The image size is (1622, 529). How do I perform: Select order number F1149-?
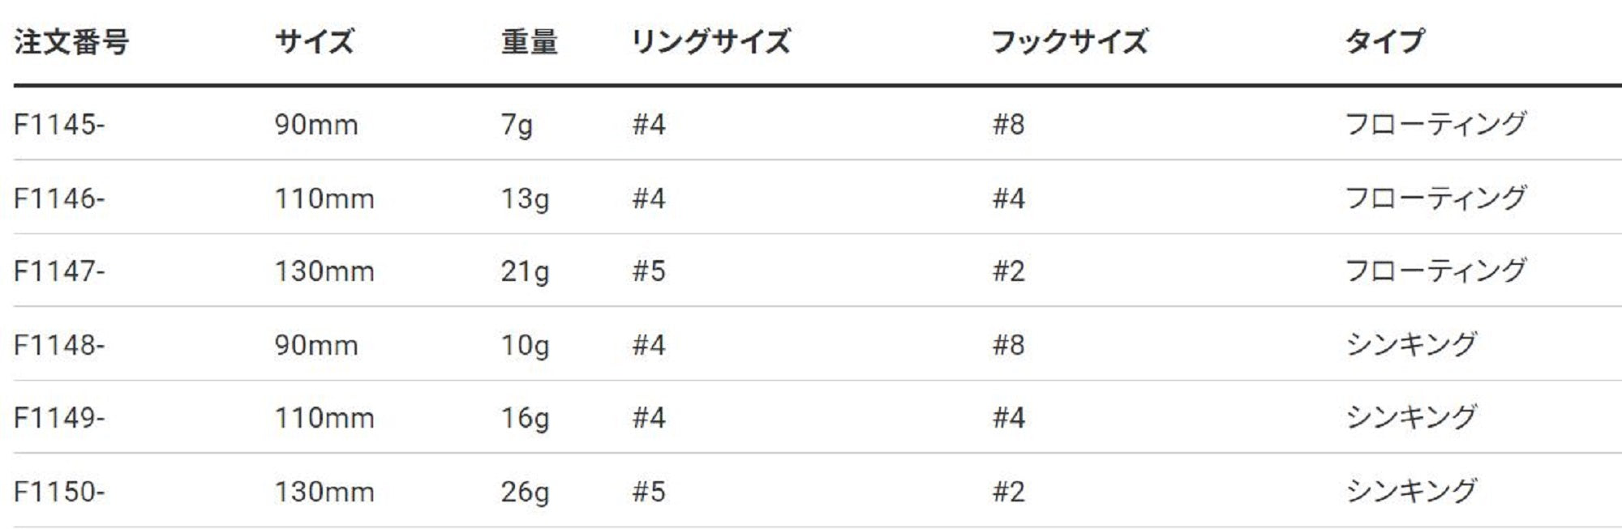click(59, 418)
